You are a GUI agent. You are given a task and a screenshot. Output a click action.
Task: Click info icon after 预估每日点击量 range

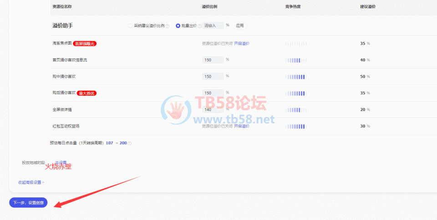point(130,143)
